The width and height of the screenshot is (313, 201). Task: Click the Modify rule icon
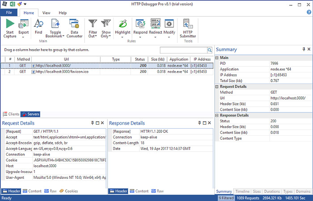[169, 24]
